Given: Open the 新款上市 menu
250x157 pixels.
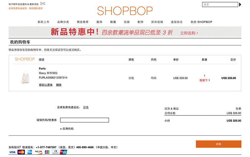Looking at the screenshot, I should click(43, 22).
